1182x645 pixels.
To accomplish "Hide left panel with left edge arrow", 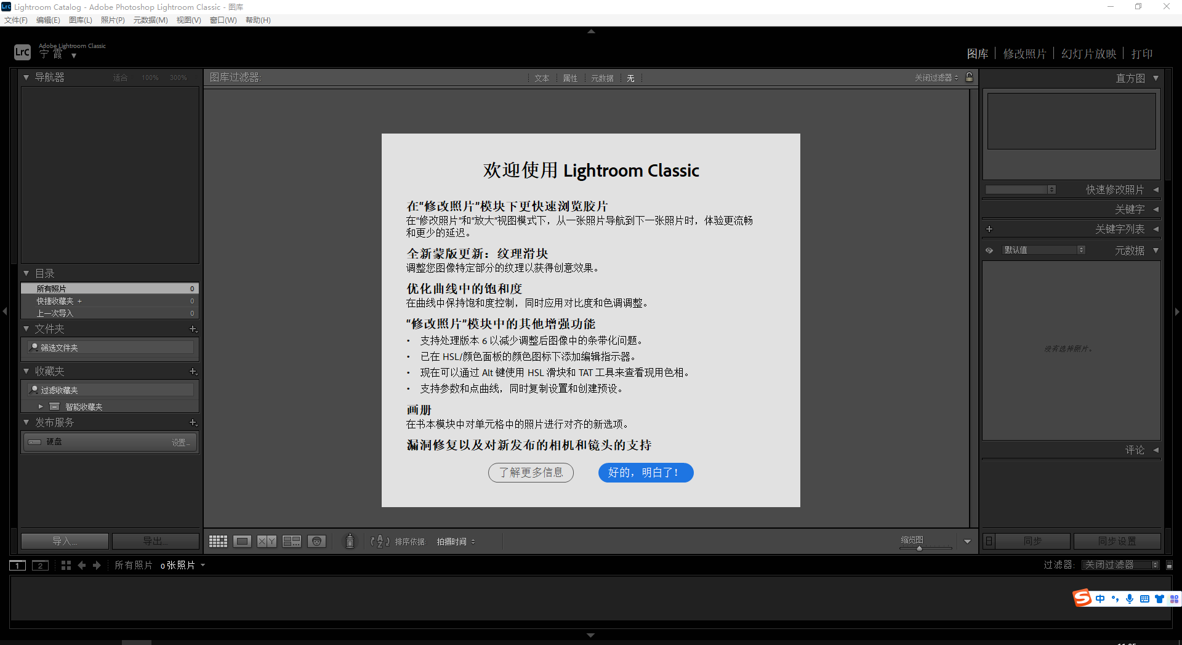I will (x=4, y=311).
